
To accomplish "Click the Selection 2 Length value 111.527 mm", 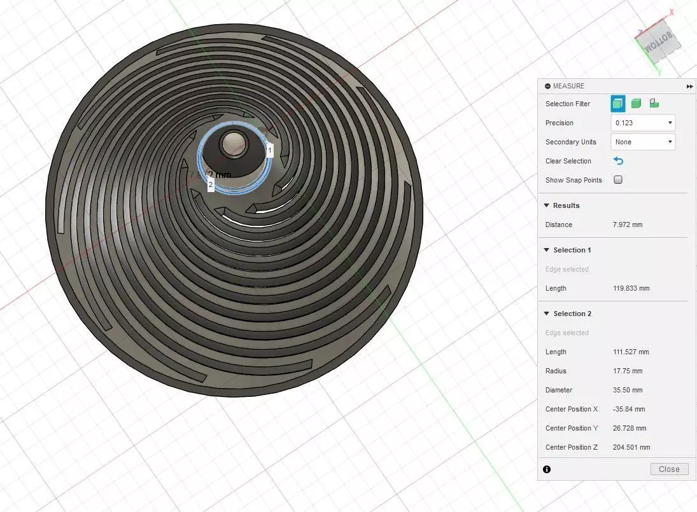I will pos(631,352).
